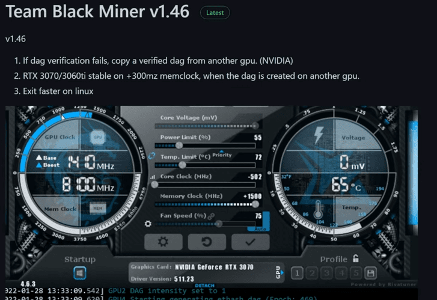The image size is (437, 300).
Task: Select profile slot 5
Action: point(356,273)
